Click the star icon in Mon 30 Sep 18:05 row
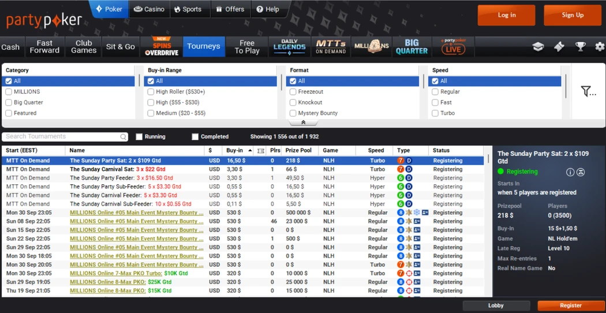Image resolution: width=606 pixels, height=313 pixels. 409,256
